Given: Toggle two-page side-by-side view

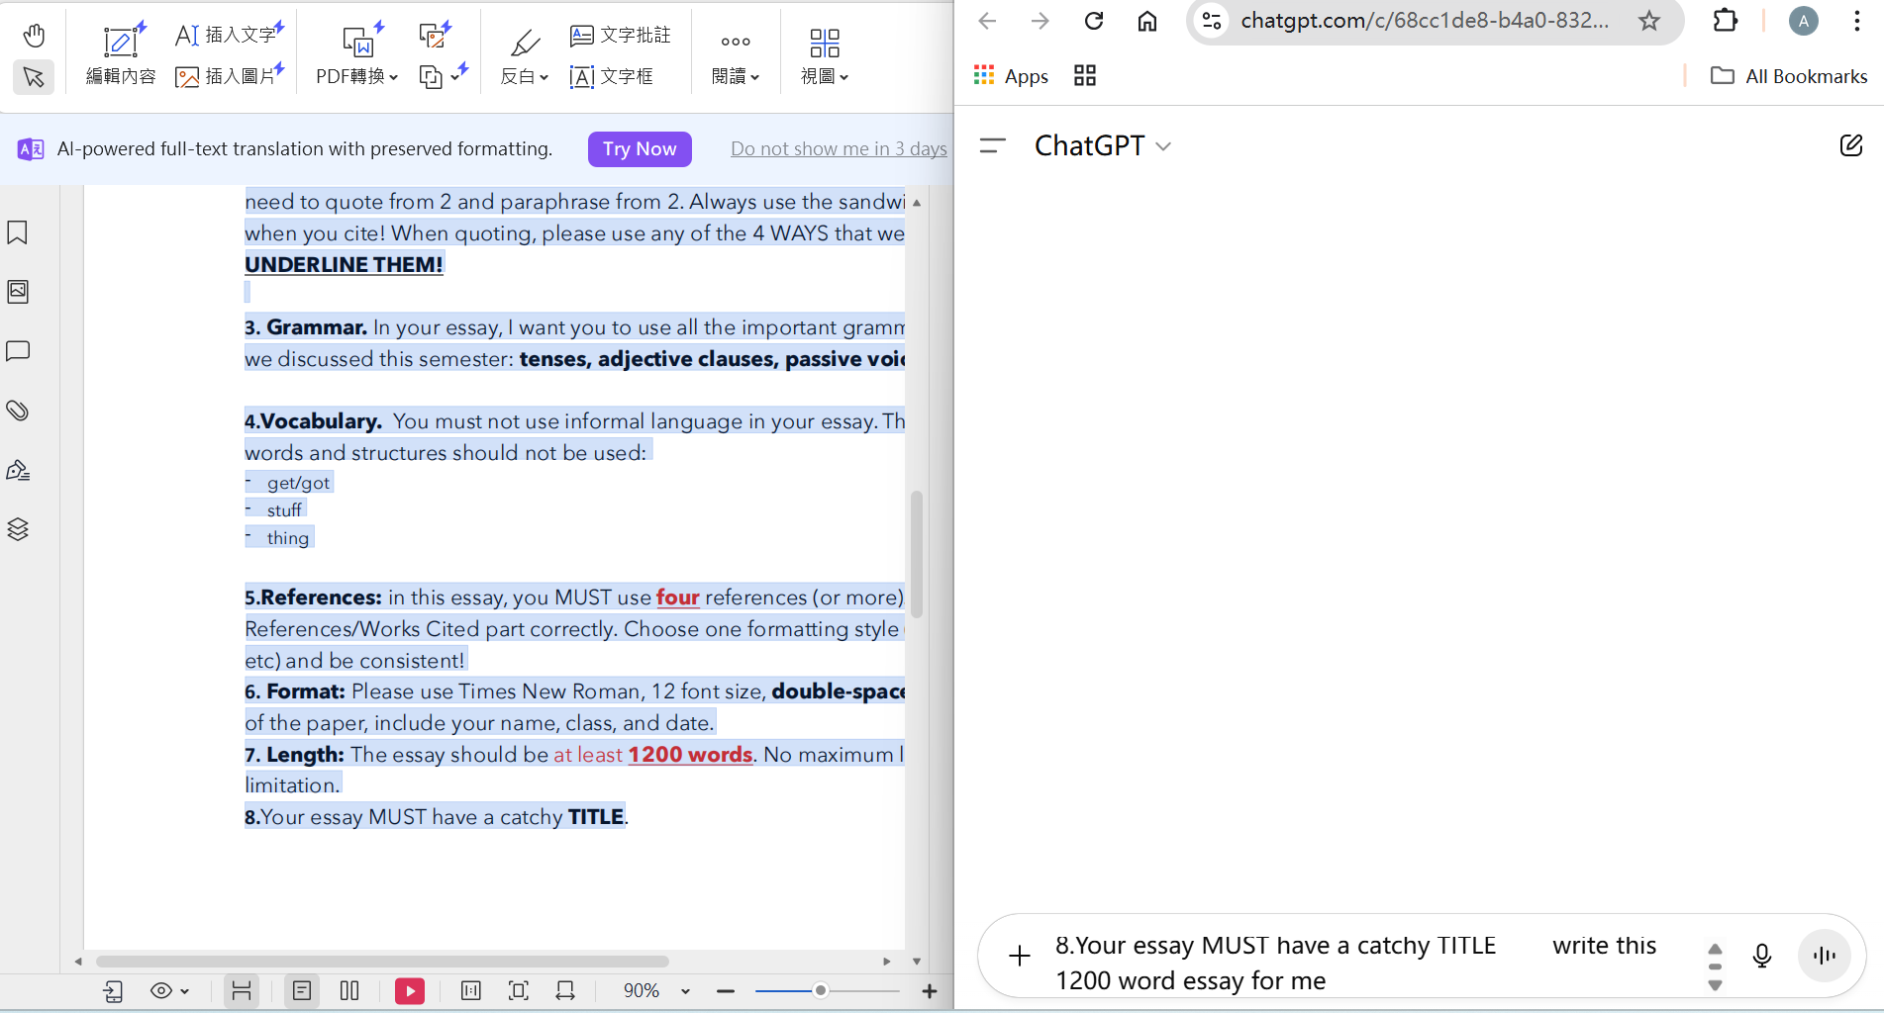Looking at the screenshot, I should click(349, 990).
